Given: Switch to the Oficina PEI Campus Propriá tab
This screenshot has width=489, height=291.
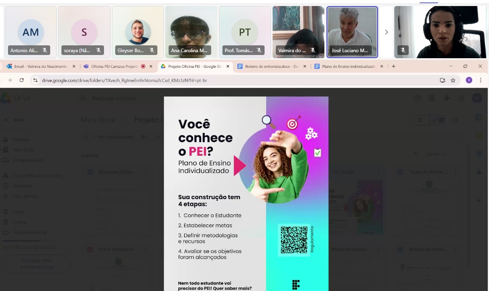Looking at the screenshot, I should 112,66.
